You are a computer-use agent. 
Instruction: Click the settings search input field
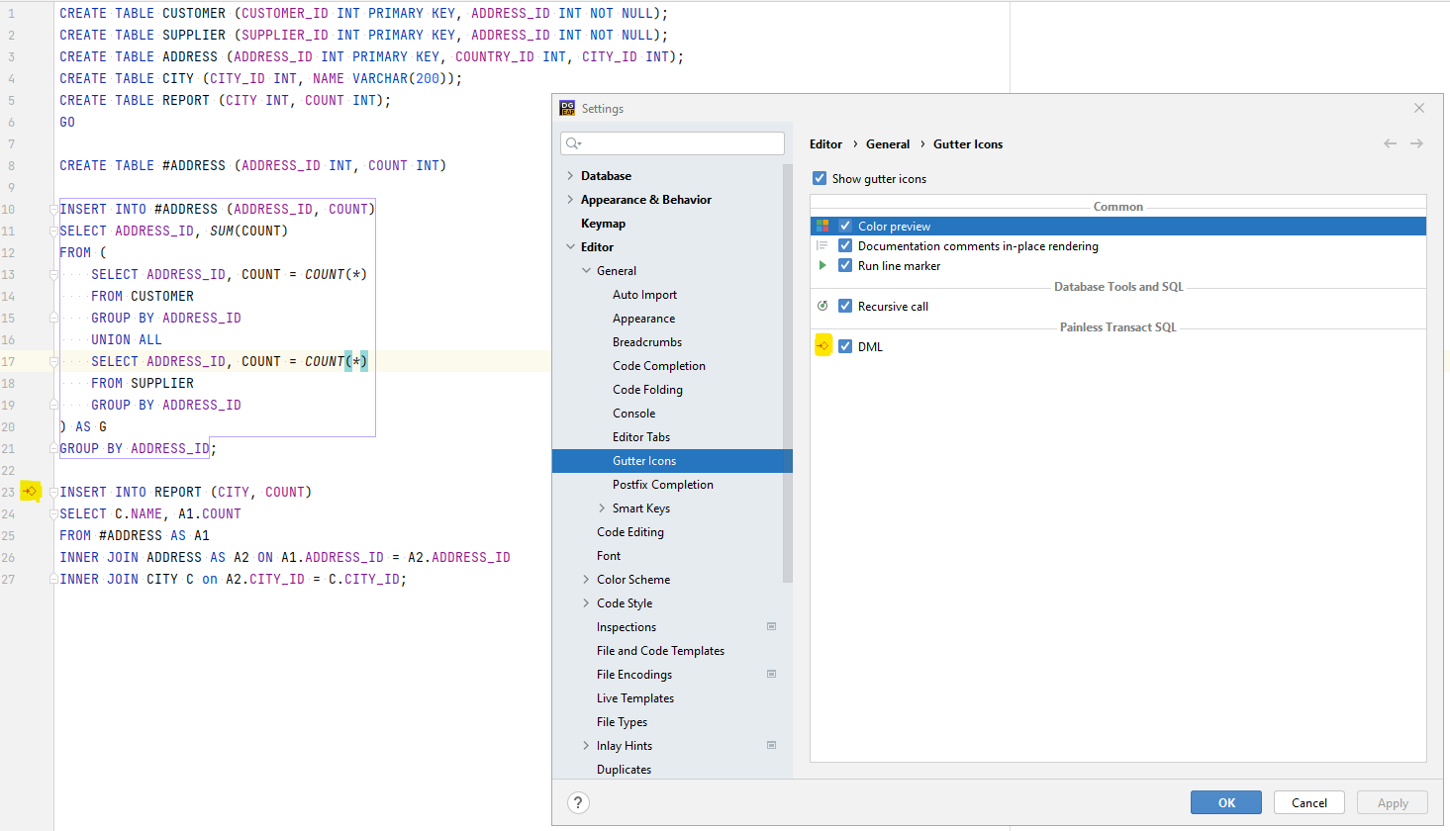(673, 143)
